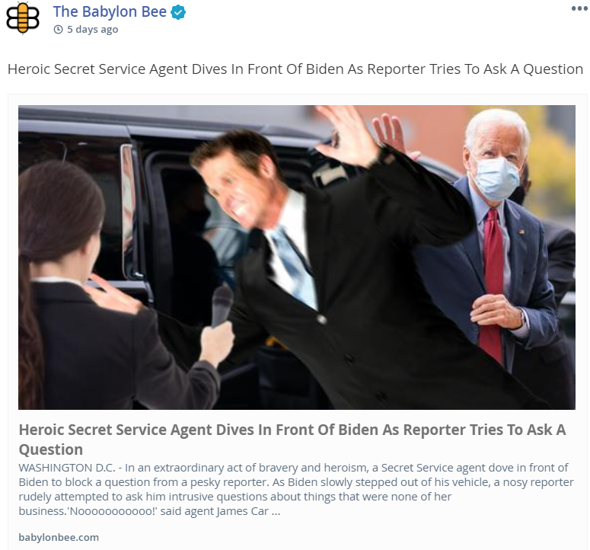This screenshot has width=590, height=550.
Task: Click the reporter's microphone in the image
Action: point(222,306)
